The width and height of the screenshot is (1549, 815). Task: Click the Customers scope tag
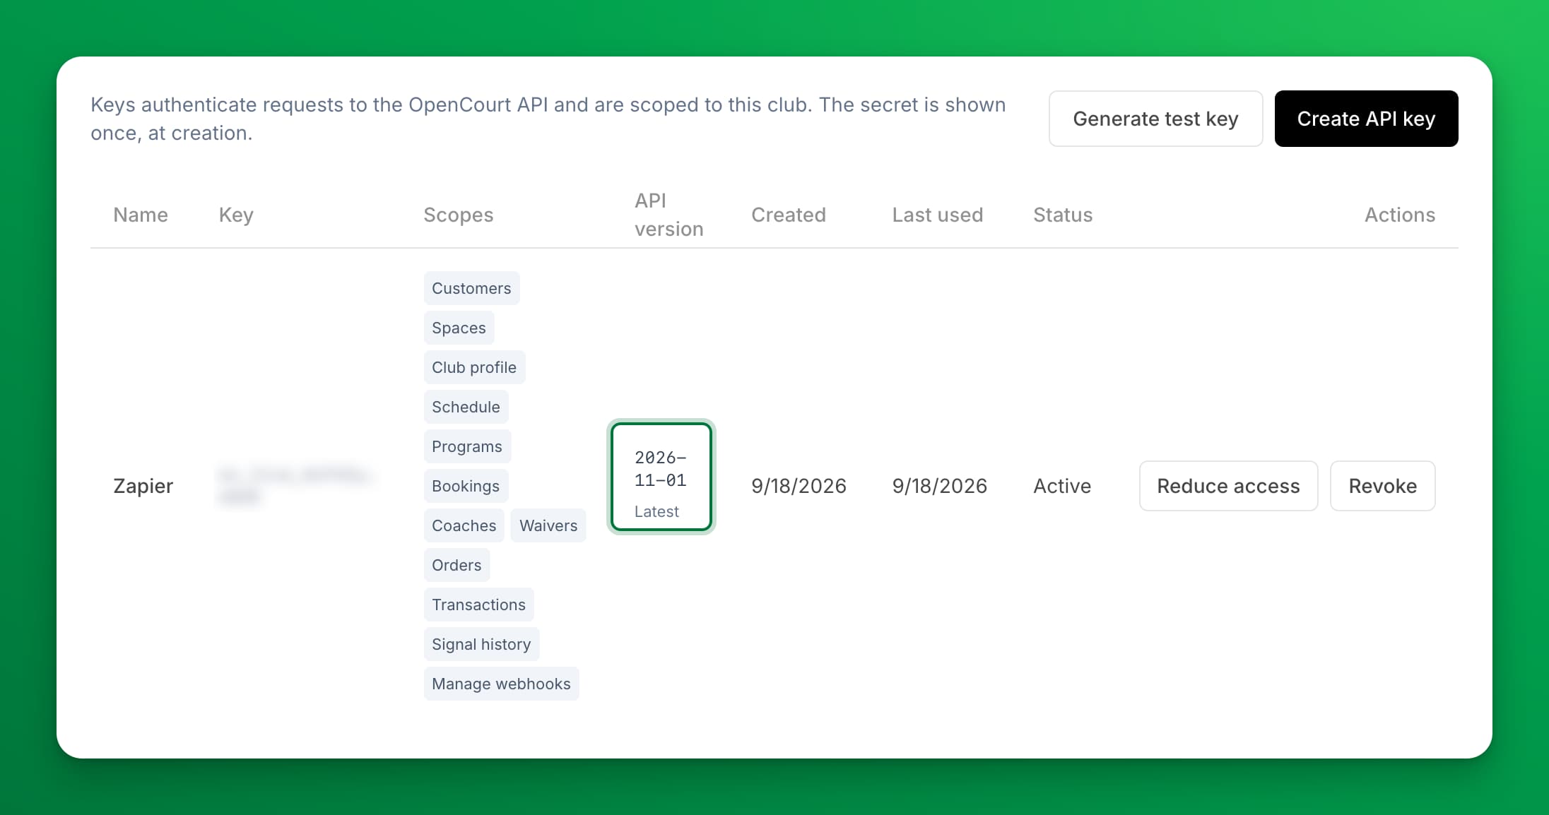pyautogui.click(x=471, y=288)
